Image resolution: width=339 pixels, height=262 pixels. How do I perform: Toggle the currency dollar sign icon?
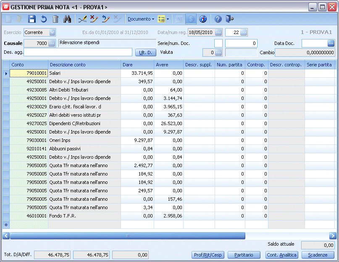pyautogui.click(x=191, y=19)
